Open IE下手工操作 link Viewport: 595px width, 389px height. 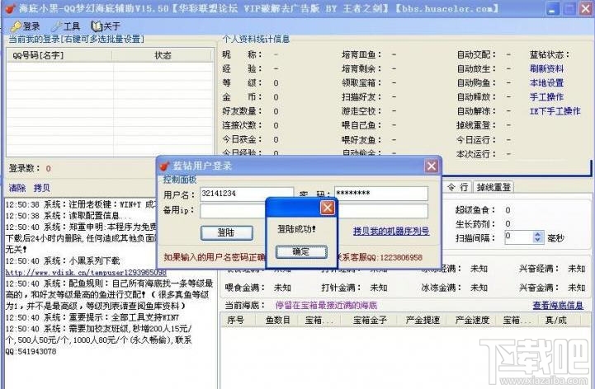[x=555, y=111]
